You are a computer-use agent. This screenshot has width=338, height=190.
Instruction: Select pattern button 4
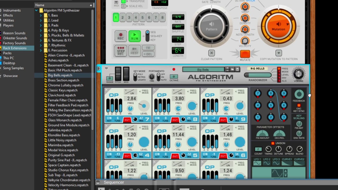click(x=136, y=18)
